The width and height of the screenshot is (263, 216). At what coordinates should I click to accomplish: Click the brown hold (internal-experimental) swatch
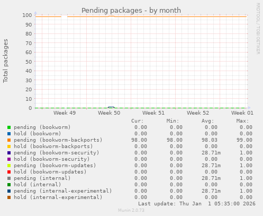click(x=9, y=197)
